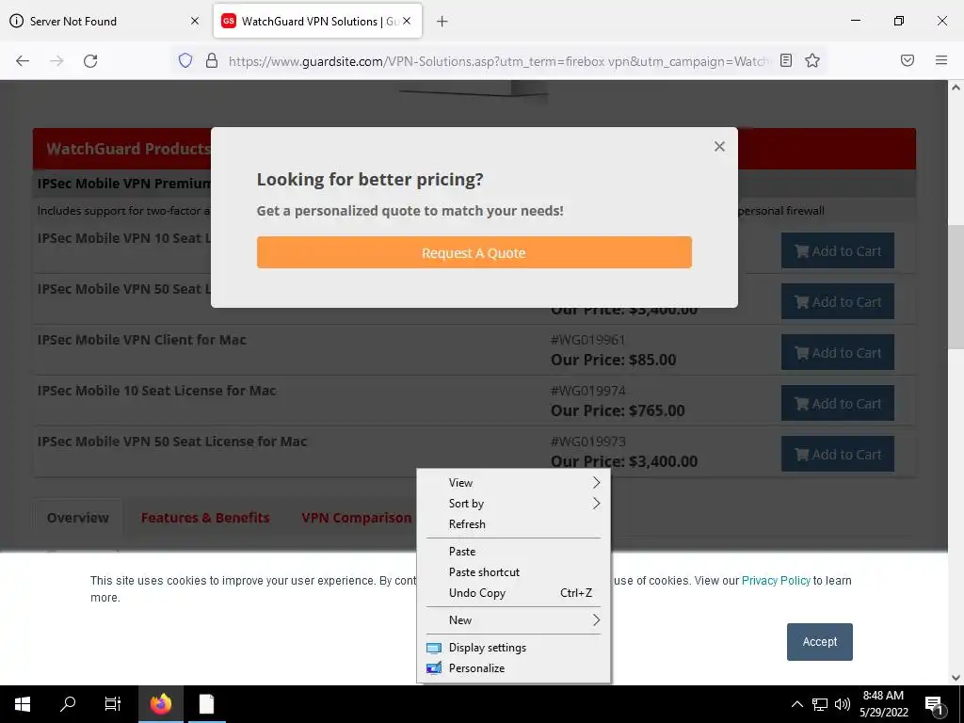The height and width of the screenshot is (723, 964).
Task: Choose Refresh in the context menu
Action: tap(513, 524)
